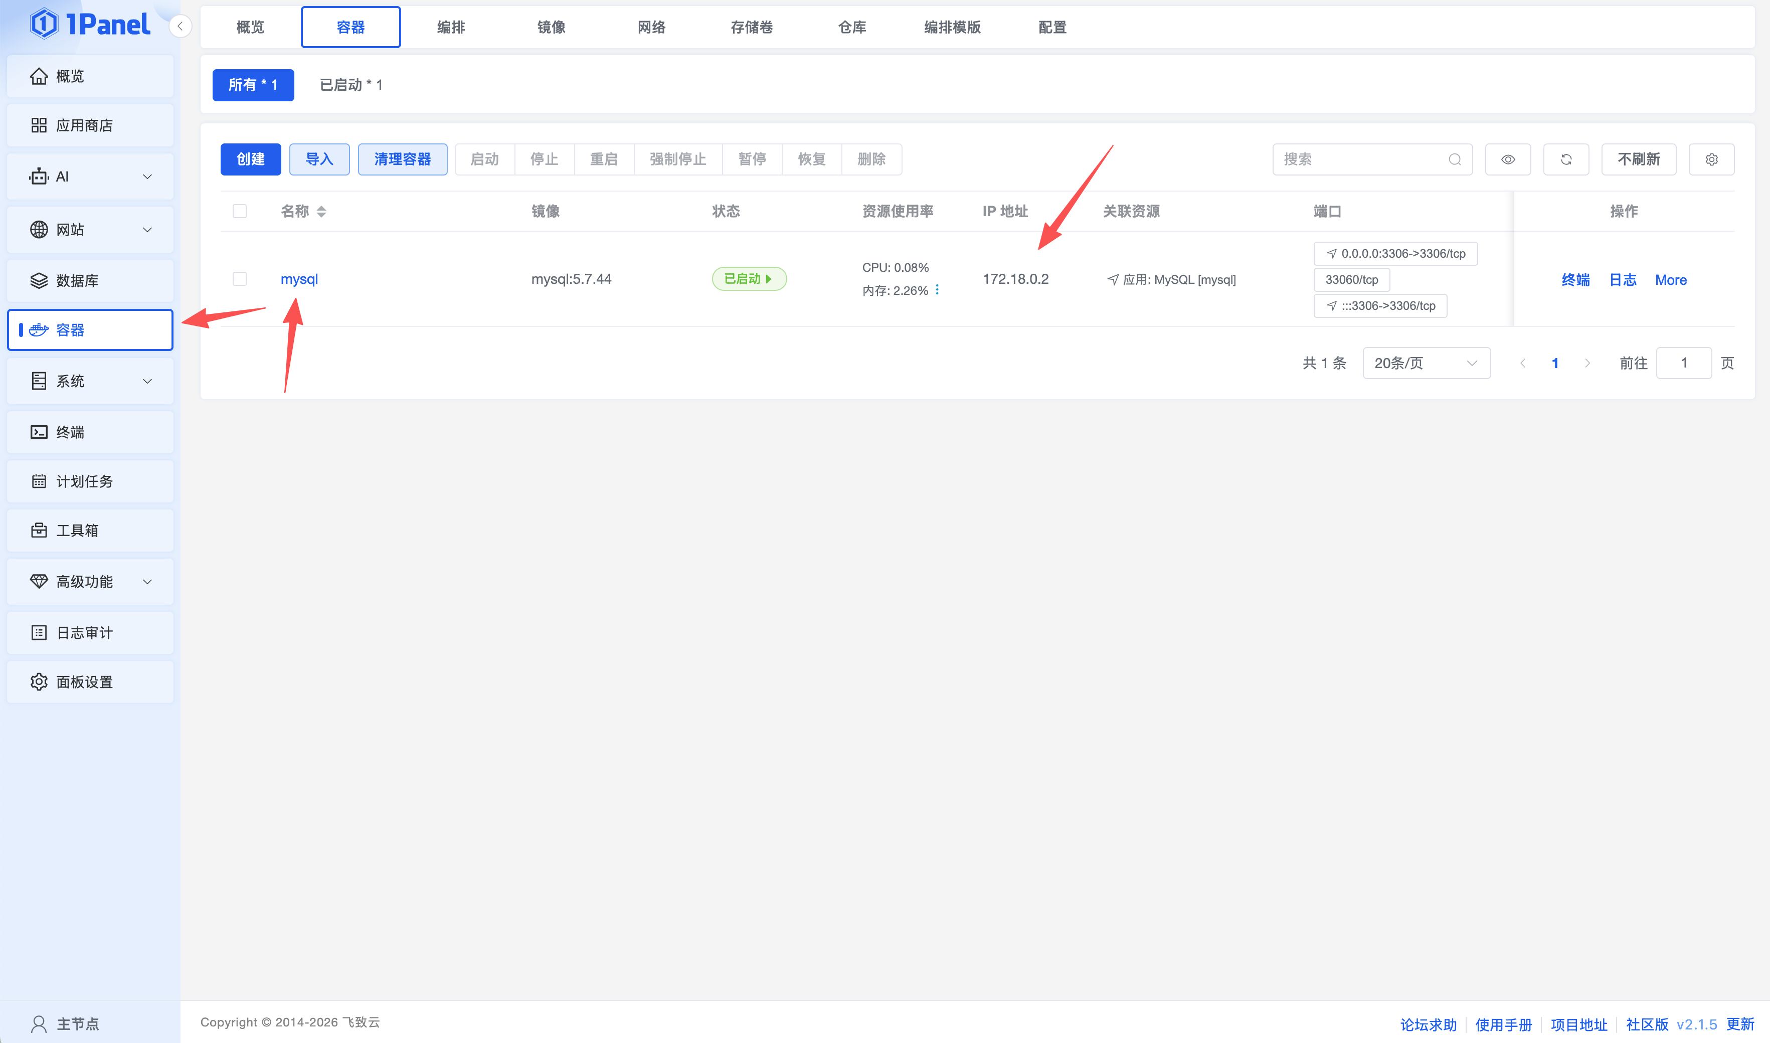Toggle the eye visibility button
1770x1043 pixels.
coord(1507,159)
